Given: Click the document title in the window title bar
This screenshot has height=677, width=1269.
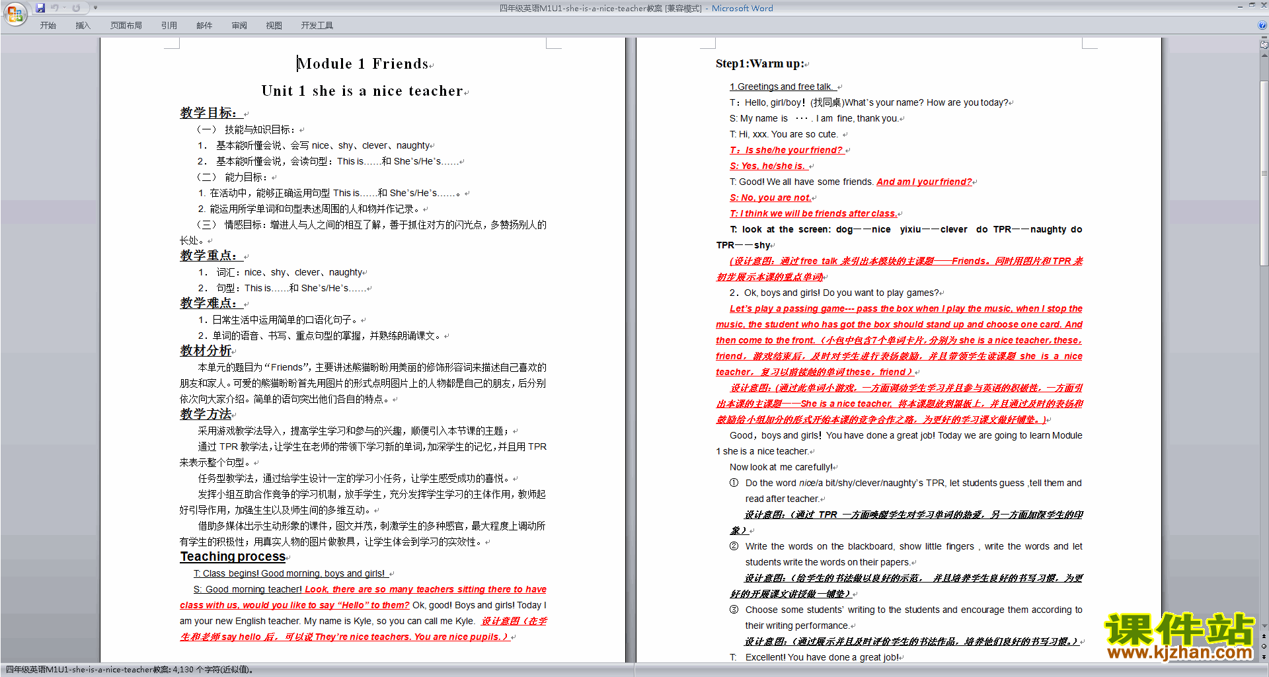Looking at the screenshot, I should pyautogui.click(x=600, y=9).
